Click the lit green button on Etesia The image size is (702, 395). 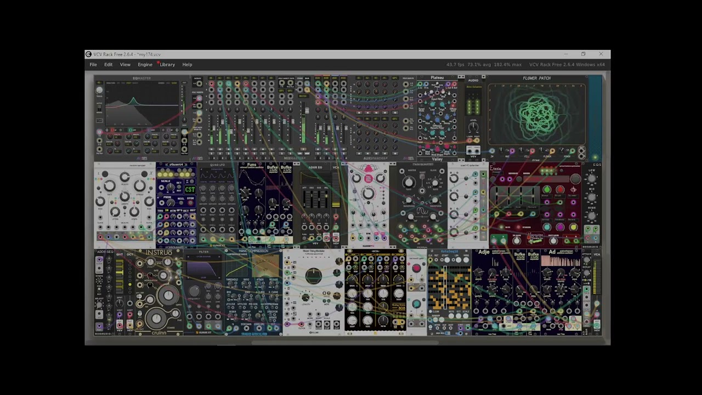point(547,190)
